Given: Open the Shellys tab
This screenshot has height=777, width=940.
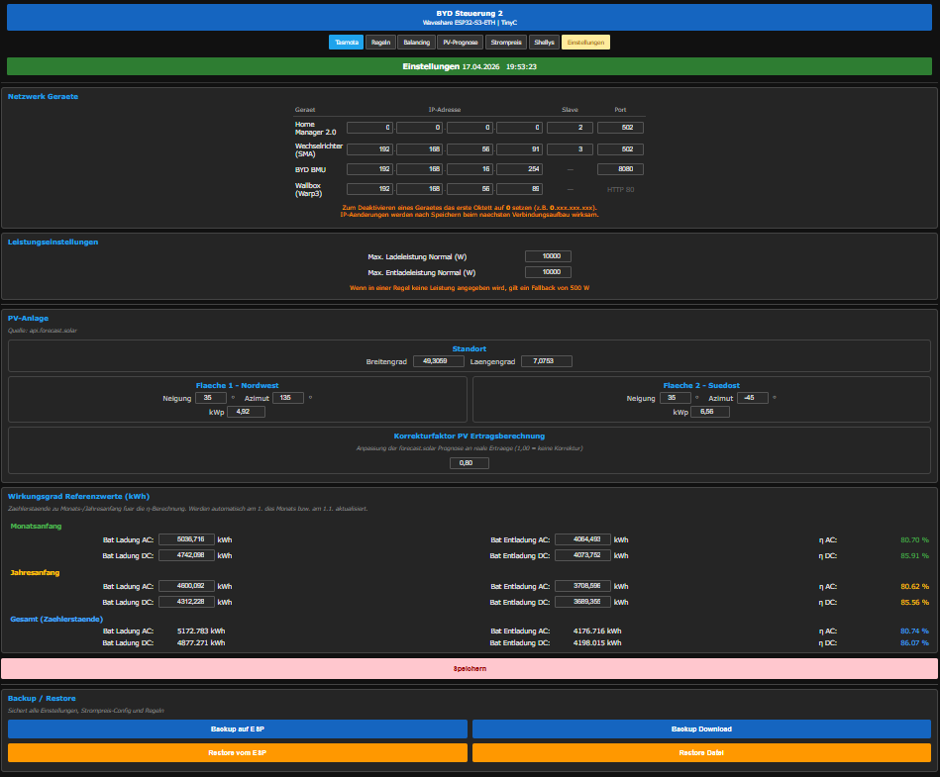Looking at the screenshot, I should (x=544, y=43).
